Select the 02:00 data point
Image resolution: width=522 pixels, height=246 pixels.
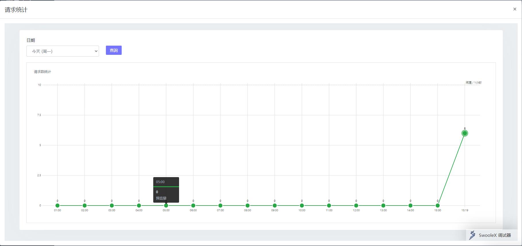point(85,206)
